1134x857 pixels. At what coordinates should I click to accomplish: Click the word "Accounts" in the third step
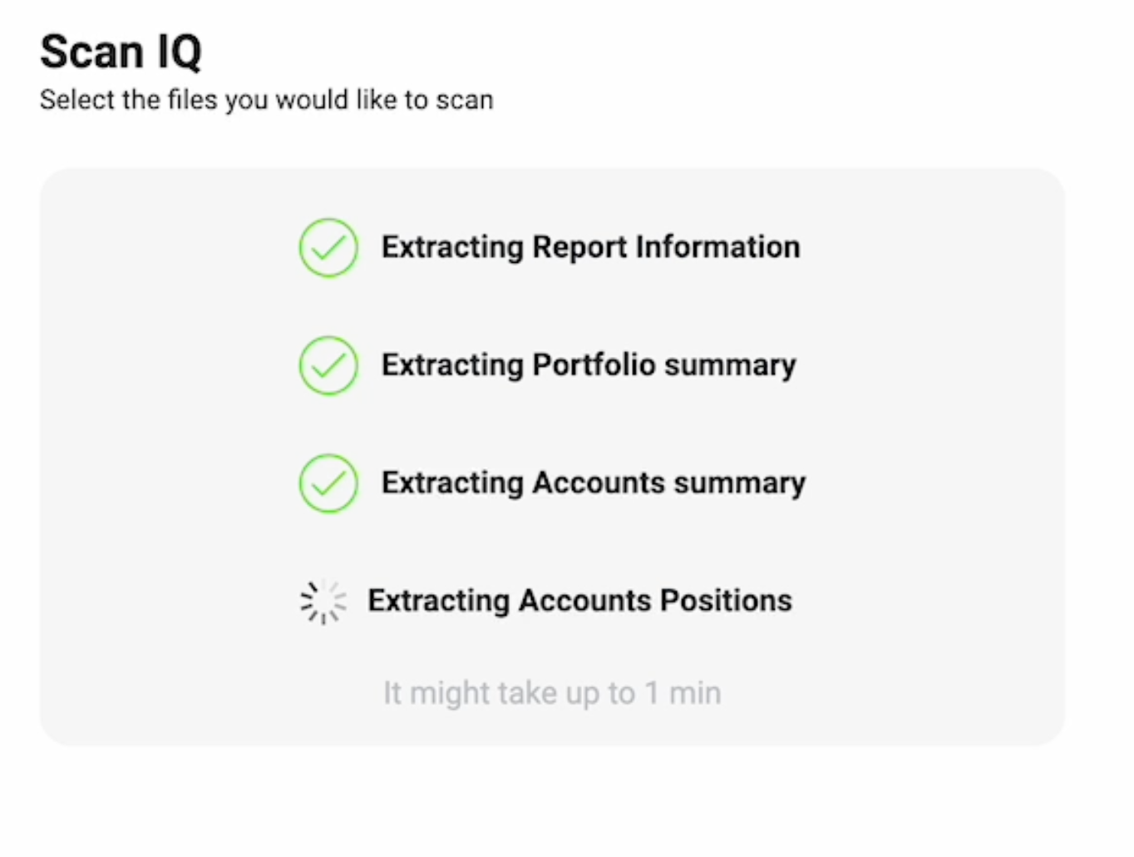(x=599, y=483)
